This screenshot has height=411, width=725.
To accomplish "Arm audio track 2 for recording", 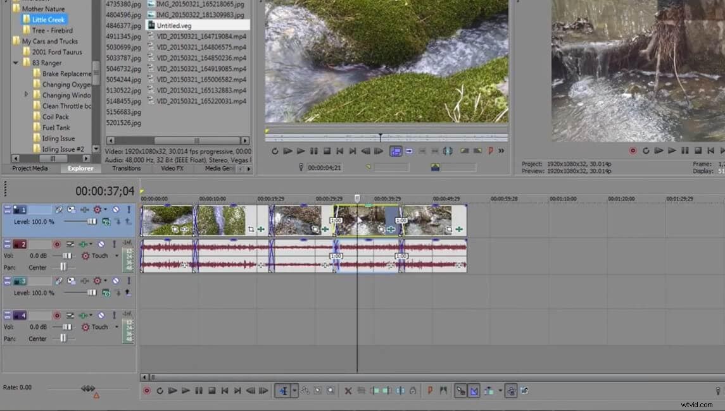I will 56,243.
